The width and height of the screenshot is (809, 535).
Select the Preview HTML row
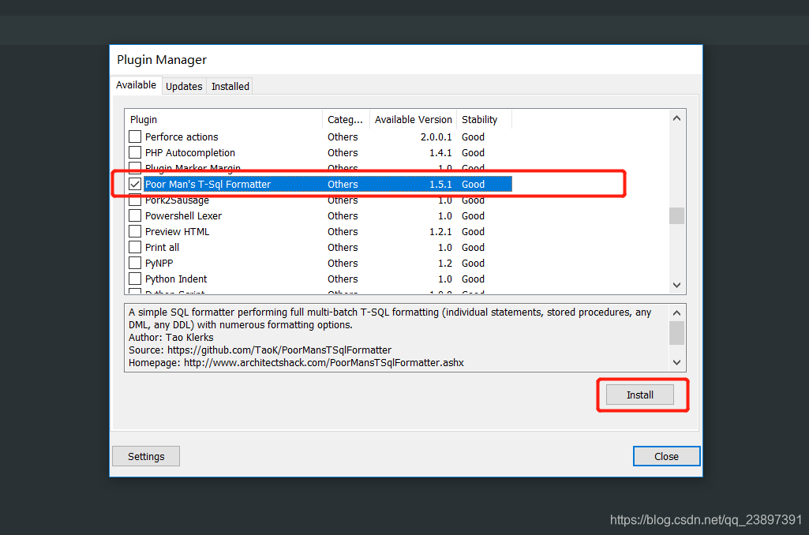(x=320, y=232)
